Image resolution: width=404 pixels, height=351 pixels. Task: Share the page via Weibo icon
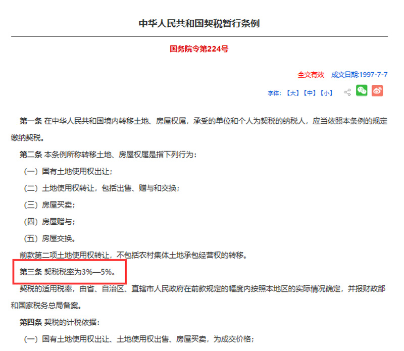377,91
